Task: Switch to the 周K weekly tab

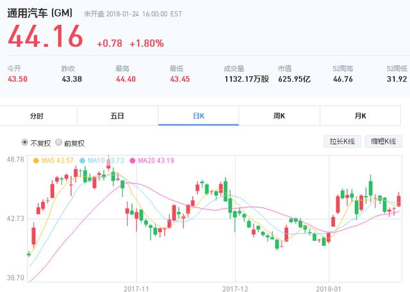Action: pos(279,116)
